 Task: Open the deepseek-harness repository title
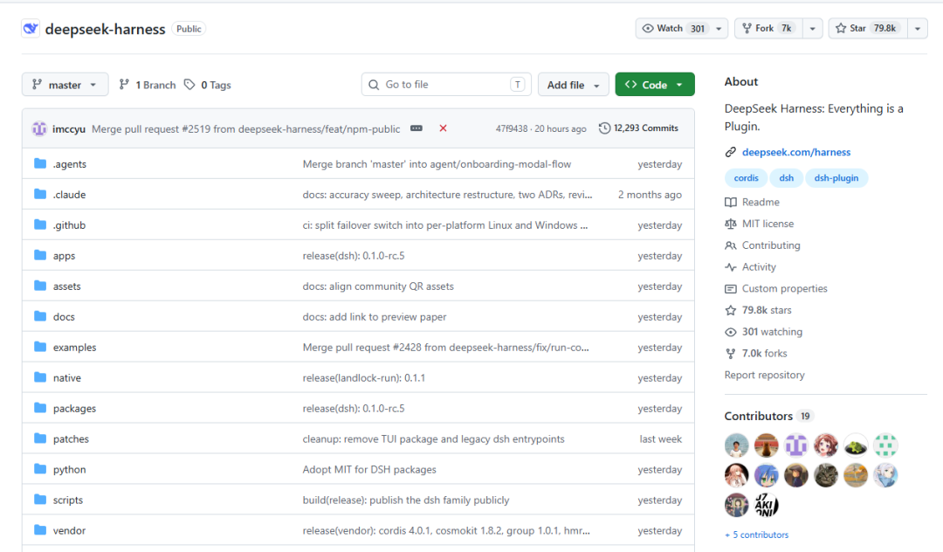(x=106, y=29)
